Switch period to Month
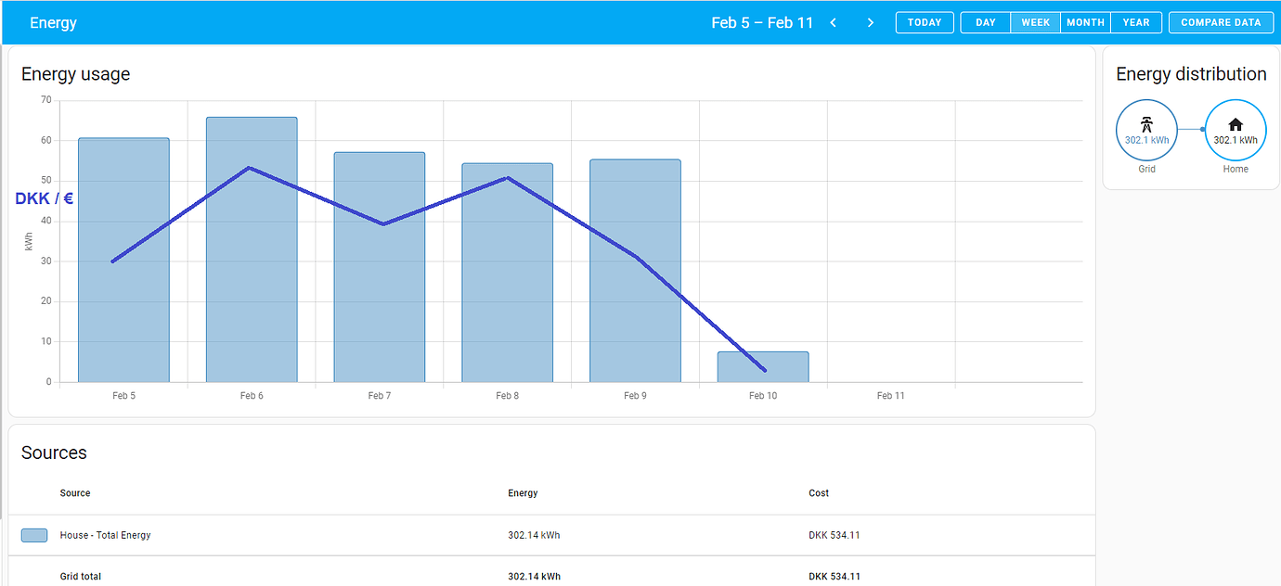1281x586 pixels. pos(1085,22)
